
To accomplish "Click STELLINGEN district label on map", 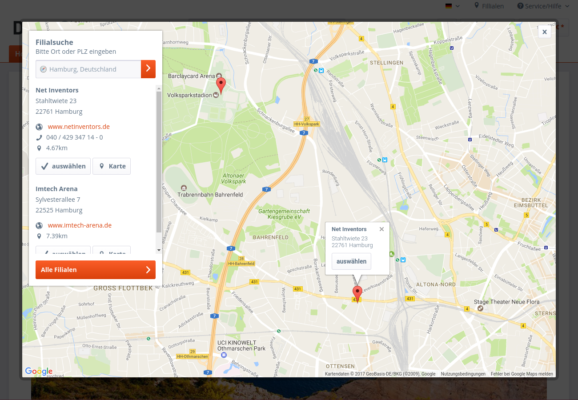I will click(386, 63).
